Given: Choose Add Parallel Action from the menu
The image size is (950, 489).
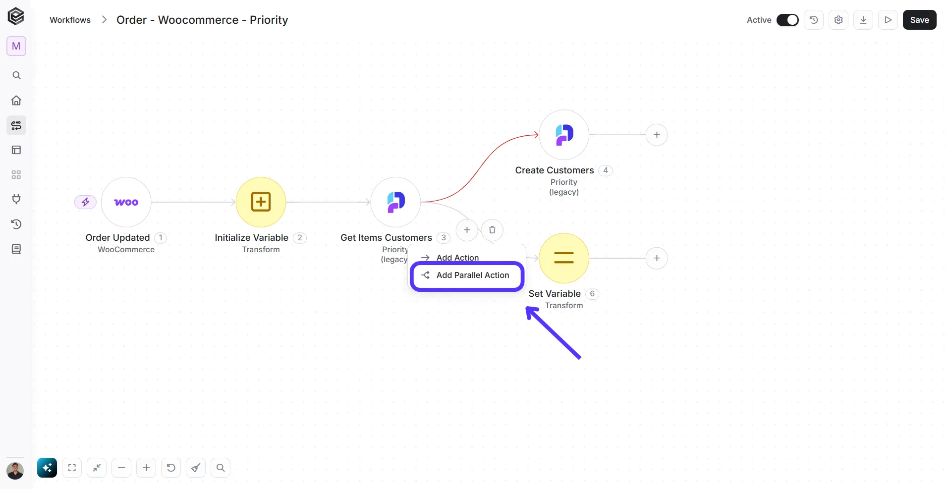Looking at the screenshot, I should (x=467, y=275).
